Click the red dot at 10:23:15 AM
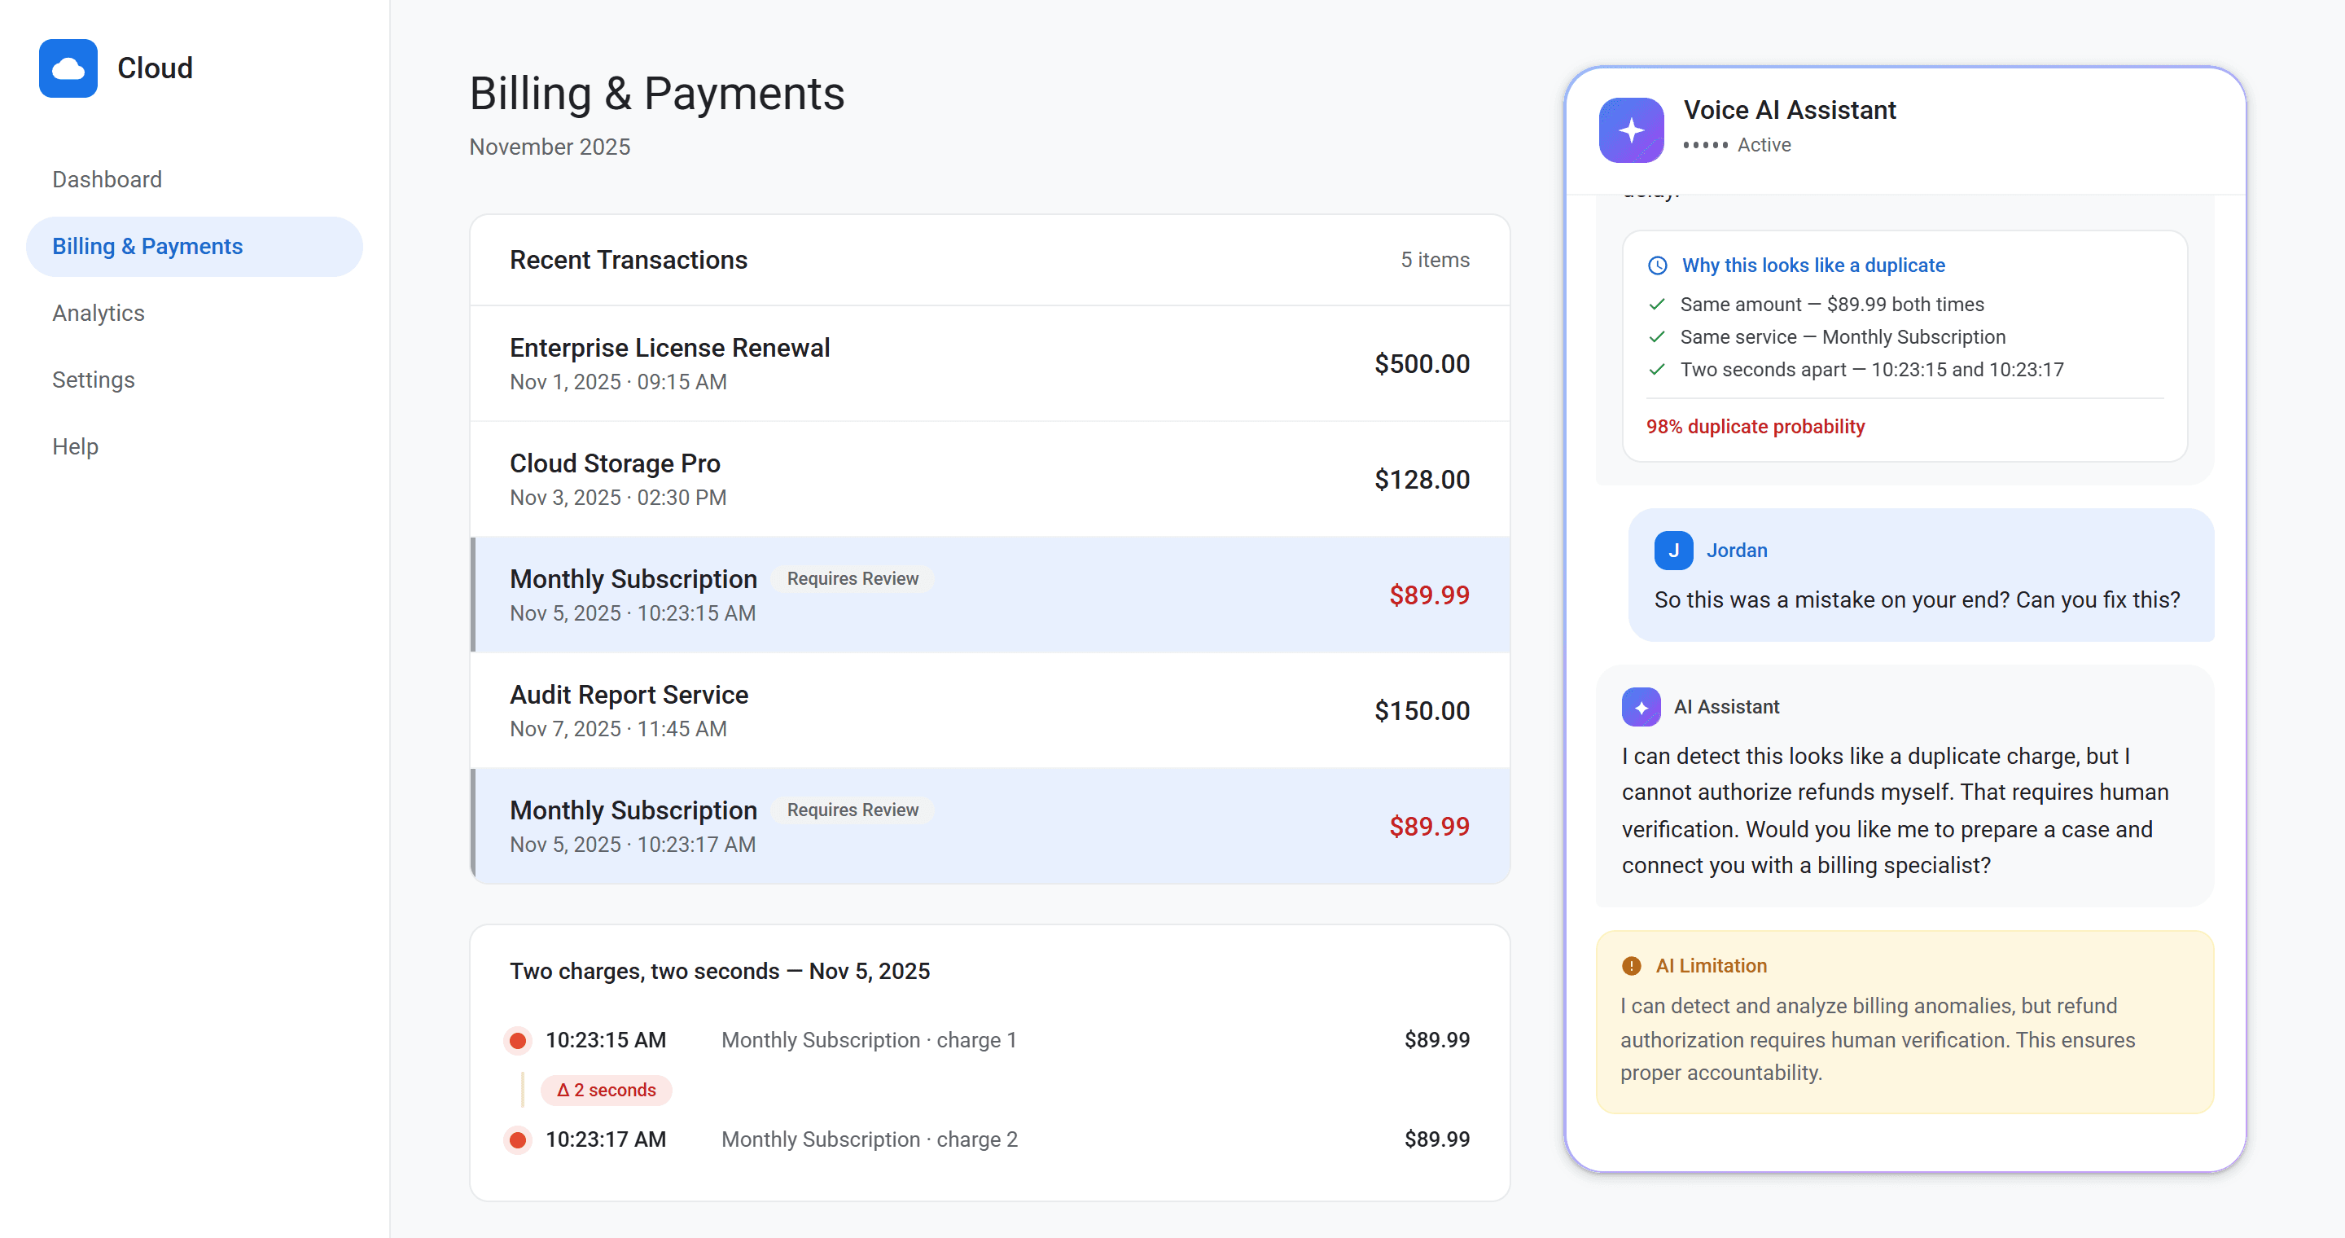This screenshot has width=2345, height=1238. click(518, 1040)
